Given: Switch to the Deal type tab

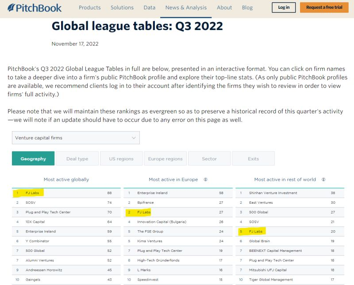Looking at the screenshot, I should coord(77,158).
